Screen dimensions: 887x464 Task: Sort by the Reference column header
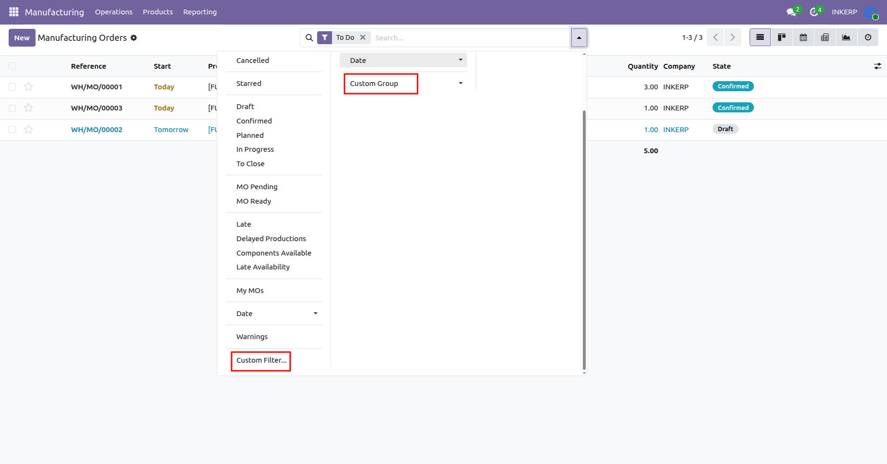88,66
